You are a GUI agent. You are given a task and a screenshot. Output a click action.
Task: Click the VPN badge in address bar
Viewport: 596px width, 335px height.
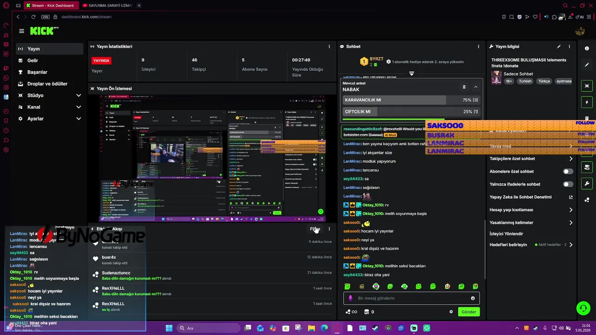click(x=45, y=17)
